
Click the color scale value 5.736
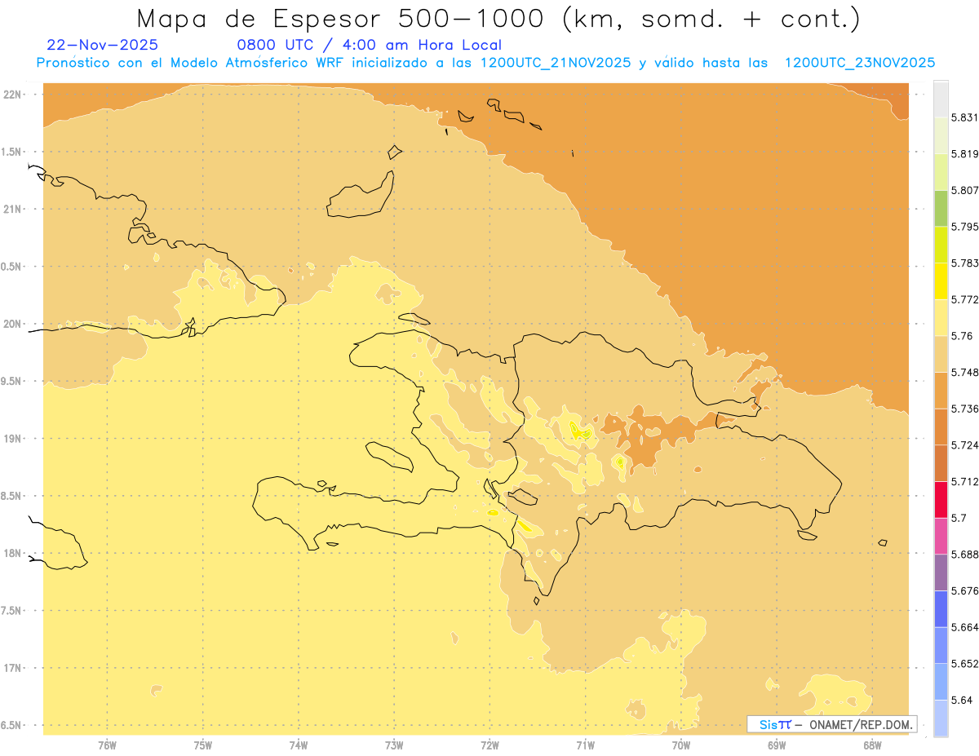964,409
